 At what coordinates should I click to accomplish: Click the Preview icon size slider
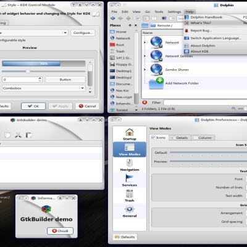pyautogui.click(x=208, y=161)
